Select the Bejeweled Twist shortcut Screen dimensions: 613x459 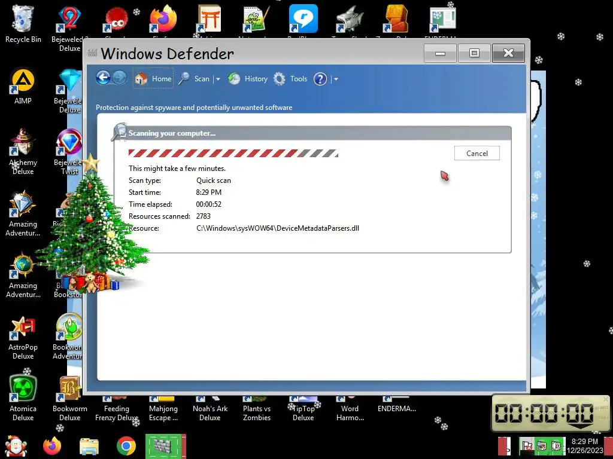[69, 151]
